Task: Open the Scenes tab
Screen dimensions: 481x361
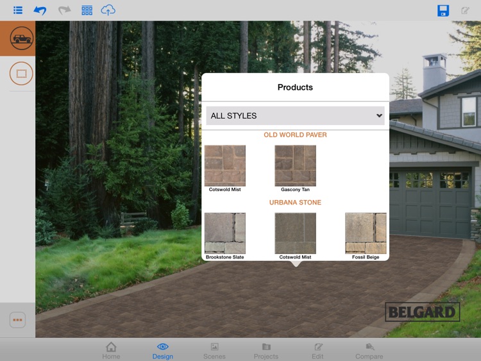Action: coord(214,351)
